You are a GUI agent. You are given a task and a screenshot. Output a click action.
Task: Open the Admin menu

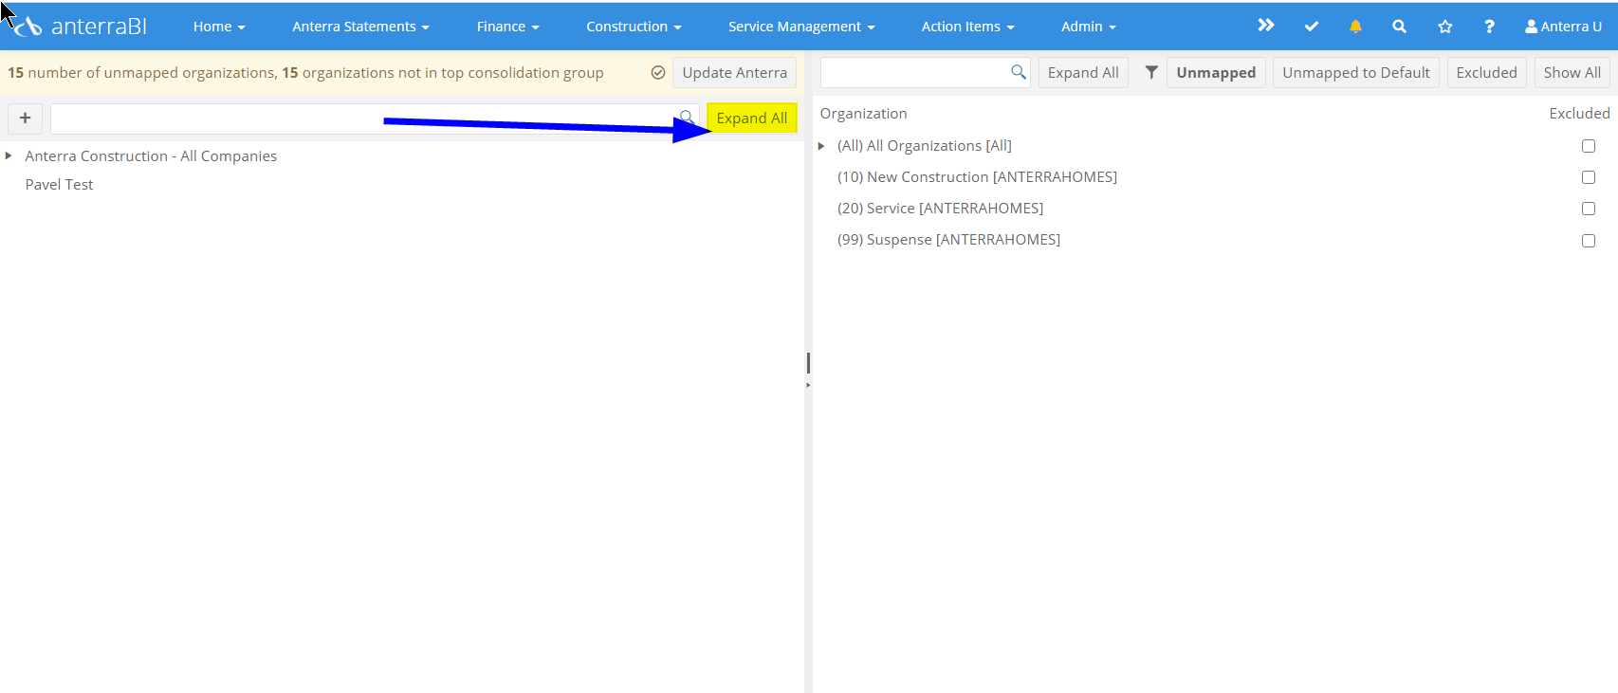pyautogui.click(x=1089, y=27)
